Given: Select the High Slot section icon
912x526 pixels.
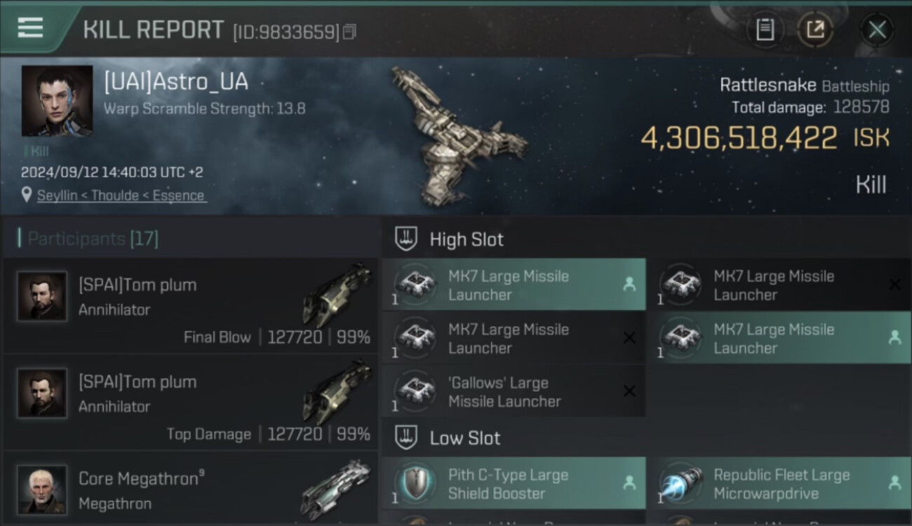Looking at the screenshot, I should 406,238.
